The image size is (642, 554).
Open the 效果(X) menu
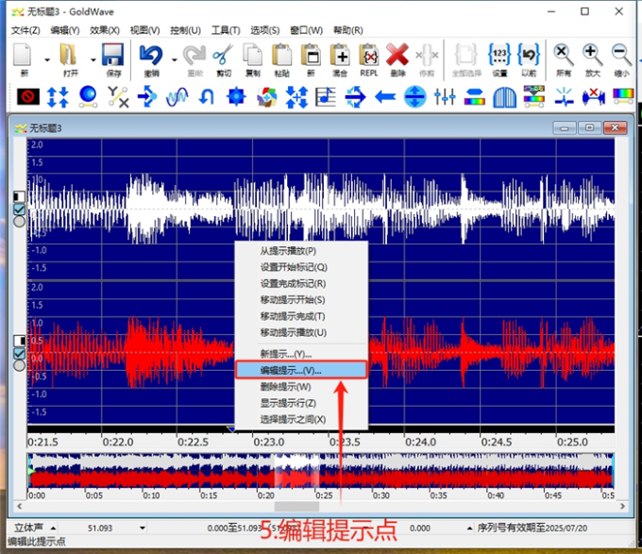pyautogui.click(x=105, y=30)
